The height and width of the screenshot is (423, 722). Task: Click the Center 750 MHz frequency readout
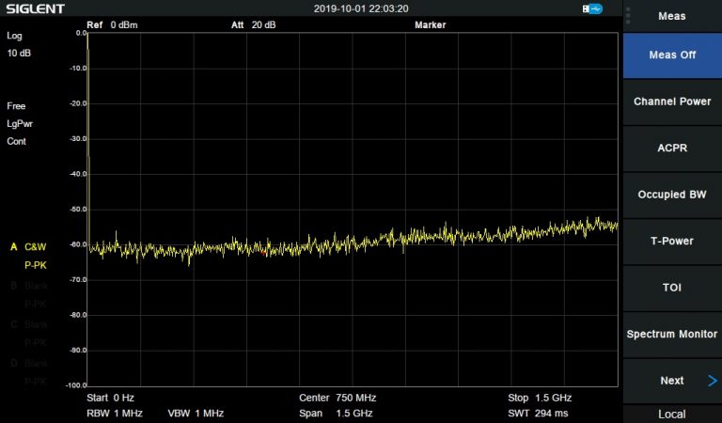pos(339,398)
